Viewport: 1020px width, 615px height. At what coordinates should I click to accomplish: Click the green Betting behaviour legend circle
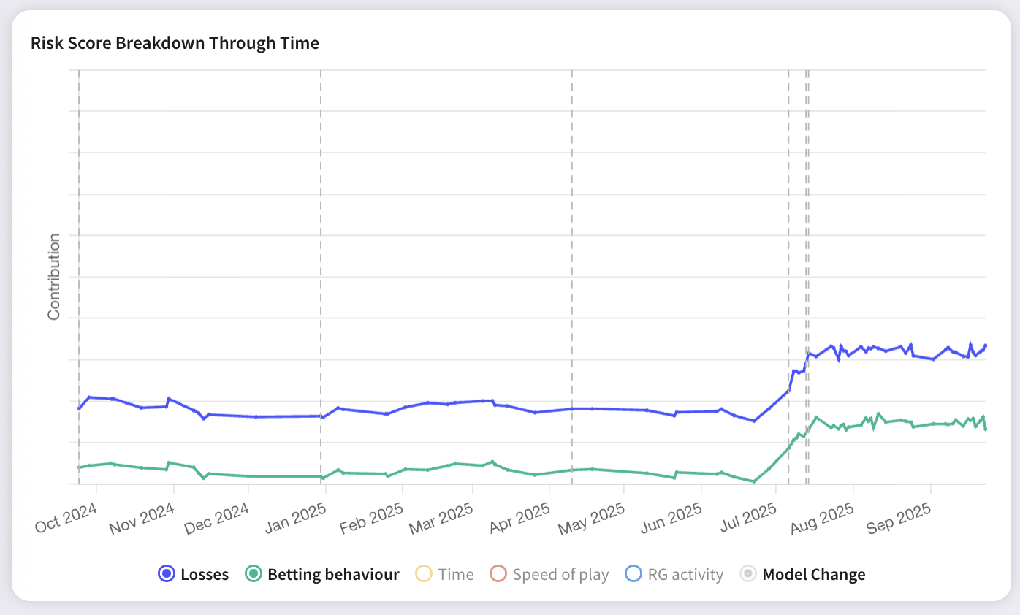tap(254, 574)
